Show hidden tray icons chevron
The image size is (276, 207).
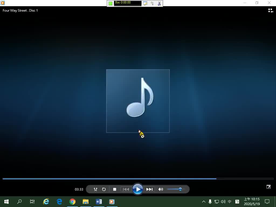pyautogui.click(x=204, y=202)
